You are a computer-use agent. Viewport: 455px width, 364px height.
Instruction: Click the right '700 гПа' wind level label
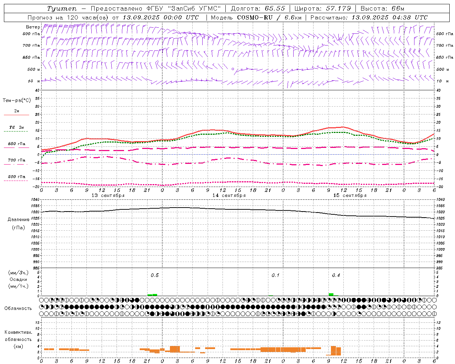(445, 45)
